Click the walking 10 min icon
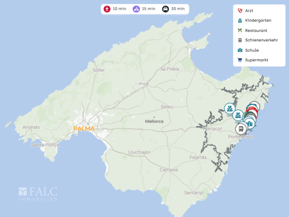The width and height of the screenshot is (289, 217). (107, 9)
